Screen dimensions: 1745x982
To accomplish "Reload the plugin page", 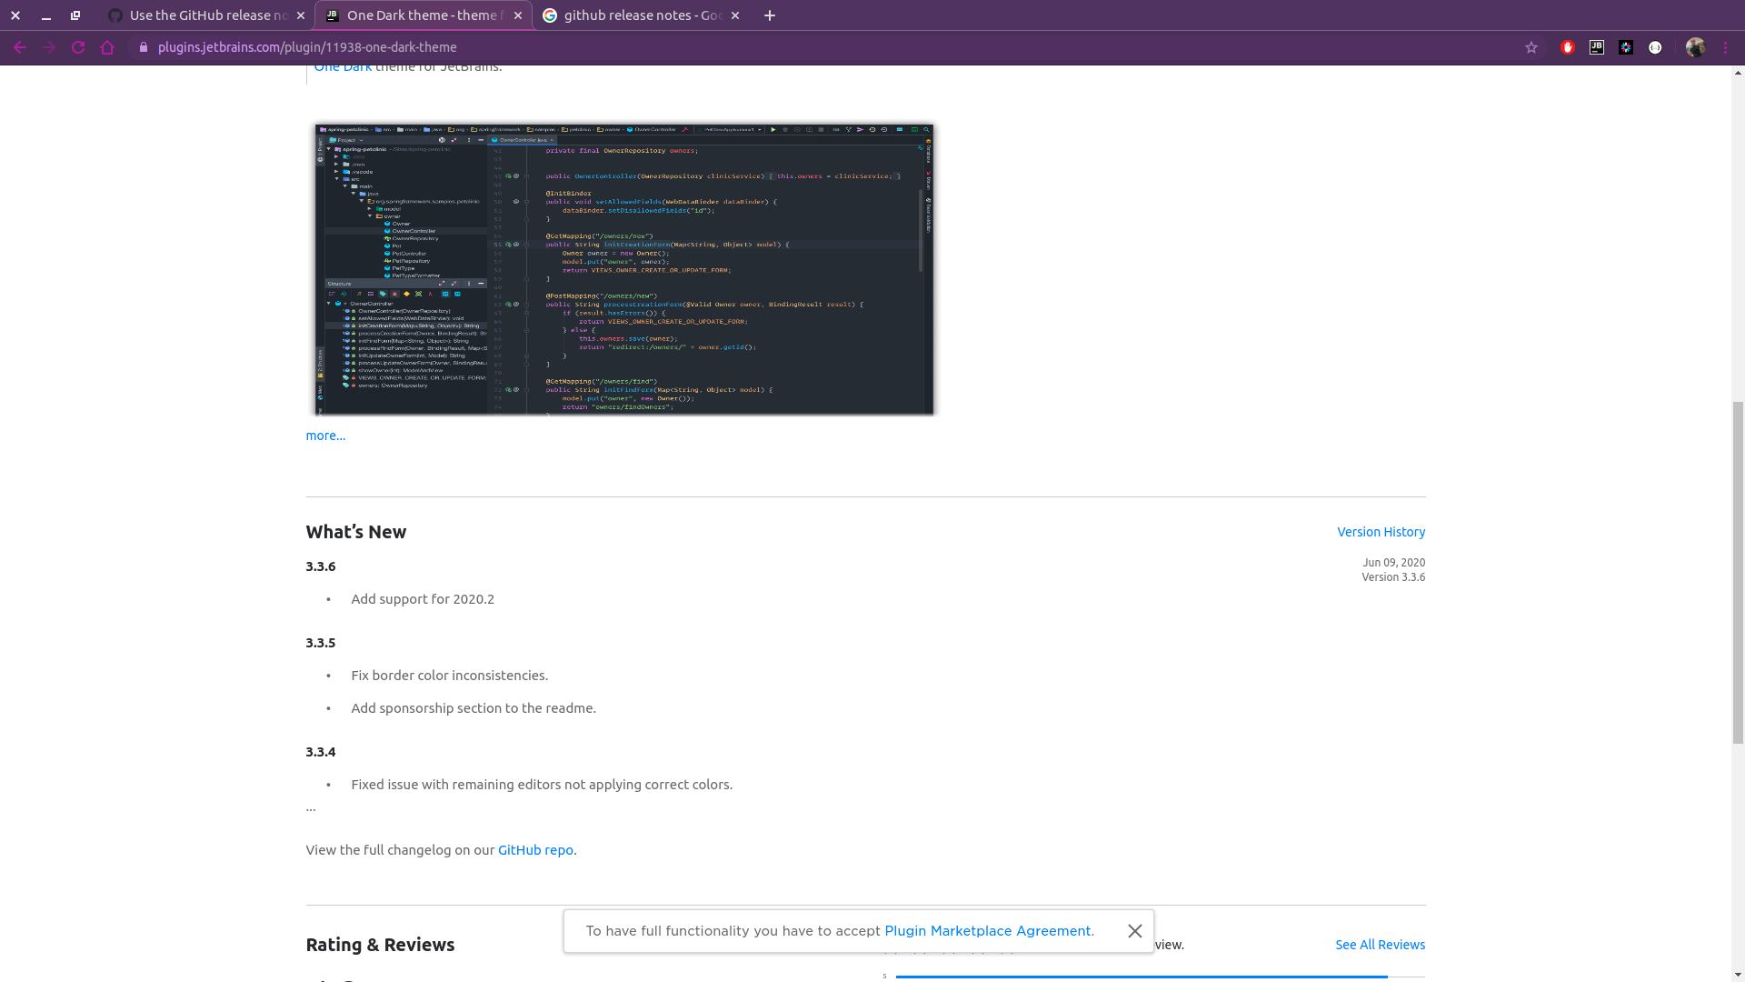I will 78,47.
